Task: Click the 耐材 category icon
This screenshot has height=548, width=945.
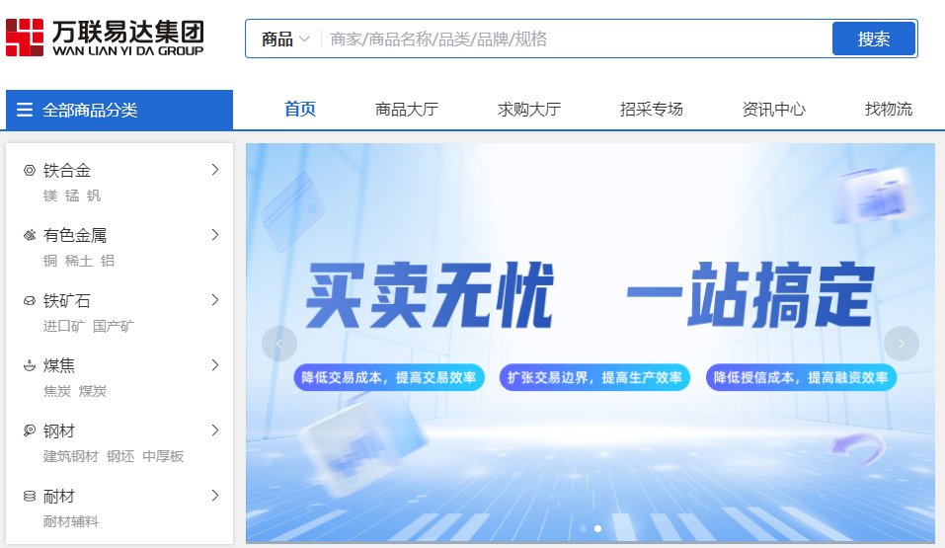Action: coord(30,496)
